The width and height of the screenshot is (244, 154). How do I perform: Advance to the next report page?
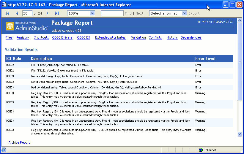coord(48,13)
